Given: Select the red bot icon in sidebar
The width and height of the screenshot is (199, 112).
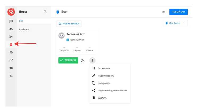Looking at the screenshot, I should pos(11,45).
